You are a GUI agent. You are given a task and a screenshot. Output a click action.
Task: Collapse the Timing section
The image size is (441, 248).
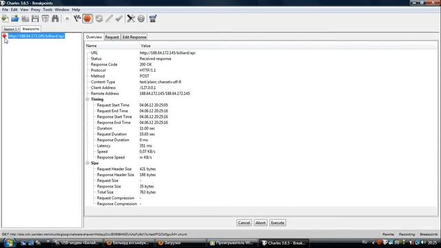[x=88, y=99]
